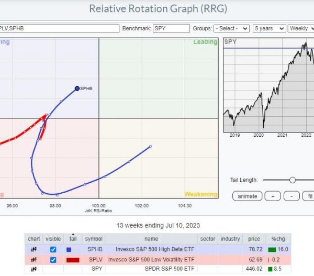Click red tail swatch for SPLV
Screen dimensions: 314x276
tap(73, 260)
